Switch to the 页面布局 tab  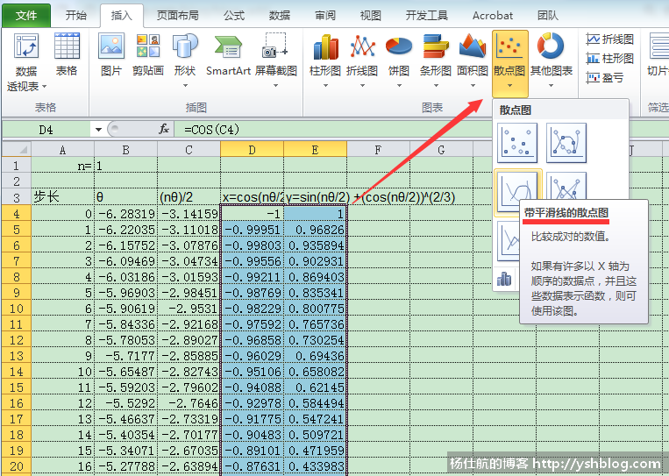177,16
